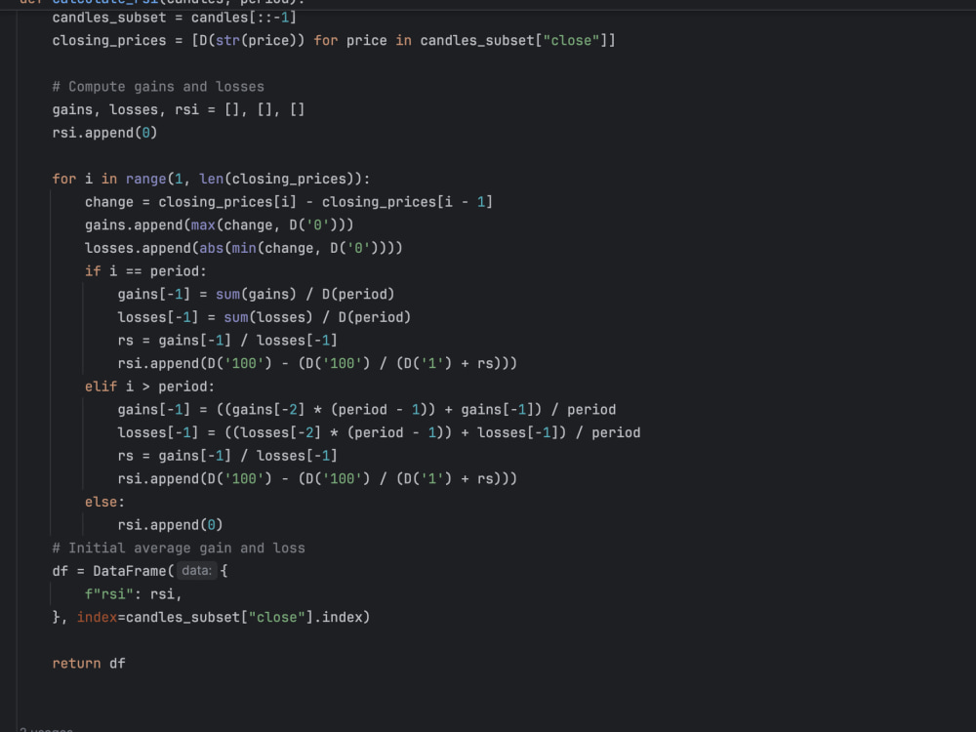Screen dimensions: 976x732
Task: Click the 'losses[-1] = ((losses[-2] * (period - 1))' line
Action: click(379, 432)
